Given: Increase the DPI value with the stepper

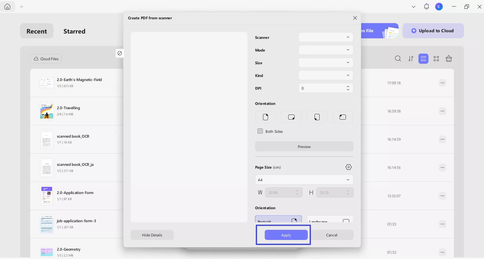Looking at the screenshot, I should click(x=348, y=87).
